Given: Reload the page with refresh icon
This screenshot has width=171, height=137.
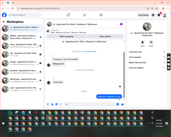Looking at the screenshot, I should (13, 9).
